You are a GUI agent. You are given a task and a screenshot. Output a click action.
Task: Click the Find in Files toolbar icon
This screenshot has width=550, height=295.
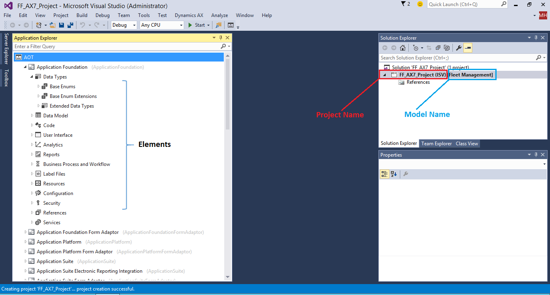(219, 25)
